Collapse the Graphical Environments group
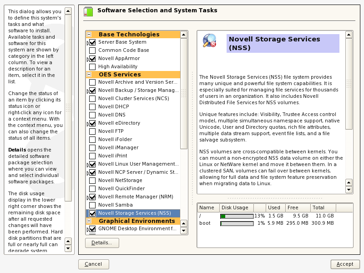 [x=89, y=221]
